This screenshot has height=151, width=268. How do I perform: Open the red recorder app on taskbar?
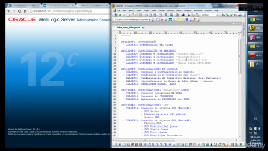coord(255,55)
